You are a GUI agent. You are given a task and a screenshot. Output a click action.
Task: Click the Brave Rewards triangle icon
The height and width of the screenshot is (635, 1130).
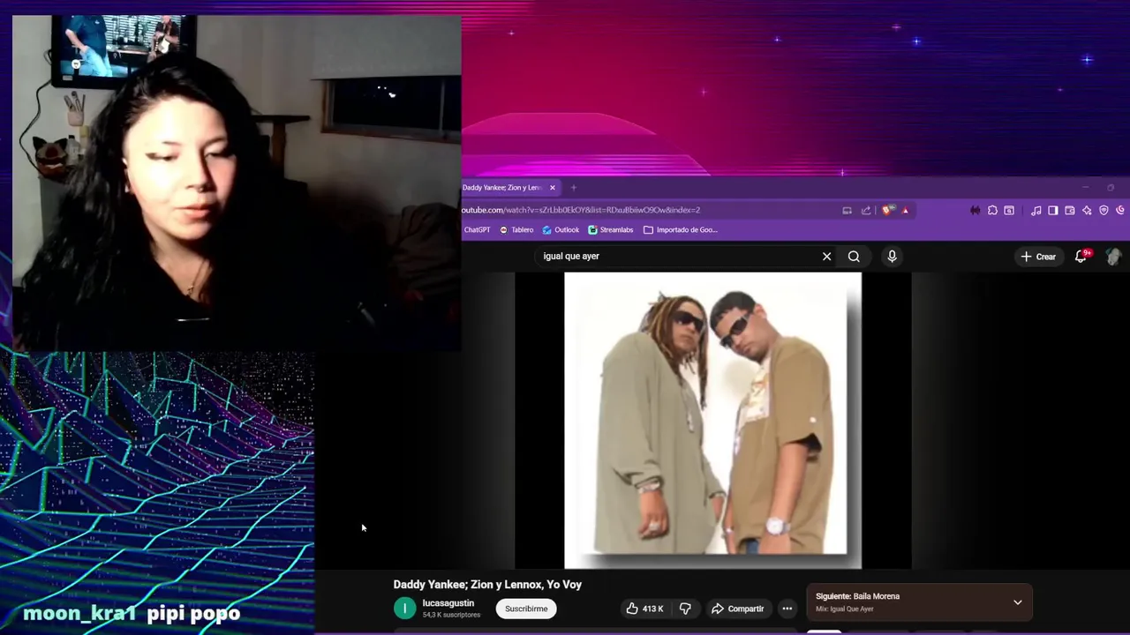(x=905, y=210)
